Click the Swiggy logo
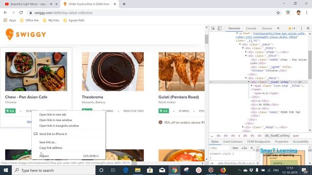Screen dimensions: 312x175 pyautogui.click(x=26, y=35)
